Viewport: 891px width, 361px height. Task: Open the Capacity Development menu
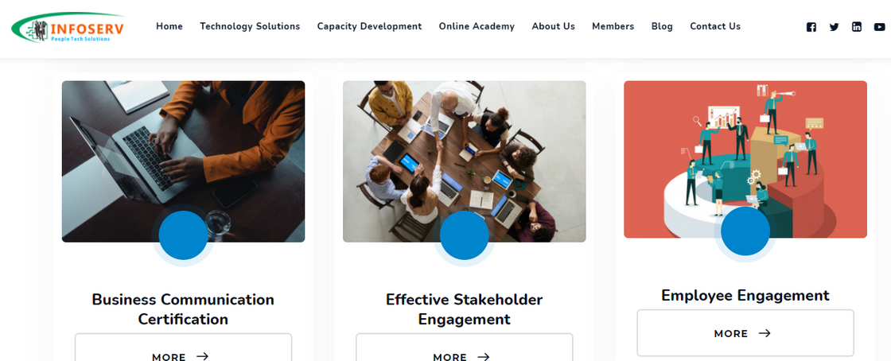coord(369,26)
